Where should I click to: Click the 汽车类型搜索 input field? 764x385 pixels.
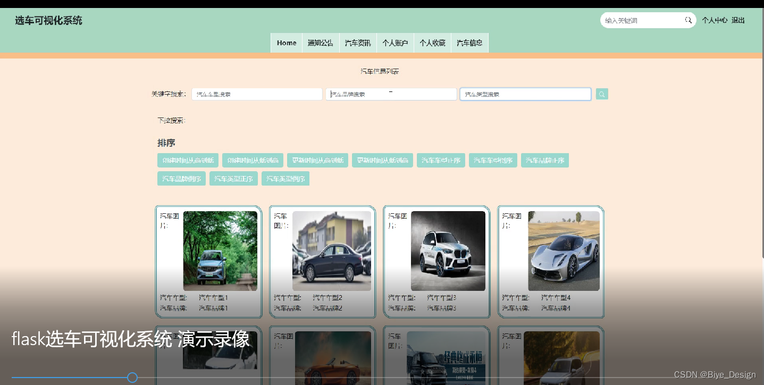coord(525,94)
